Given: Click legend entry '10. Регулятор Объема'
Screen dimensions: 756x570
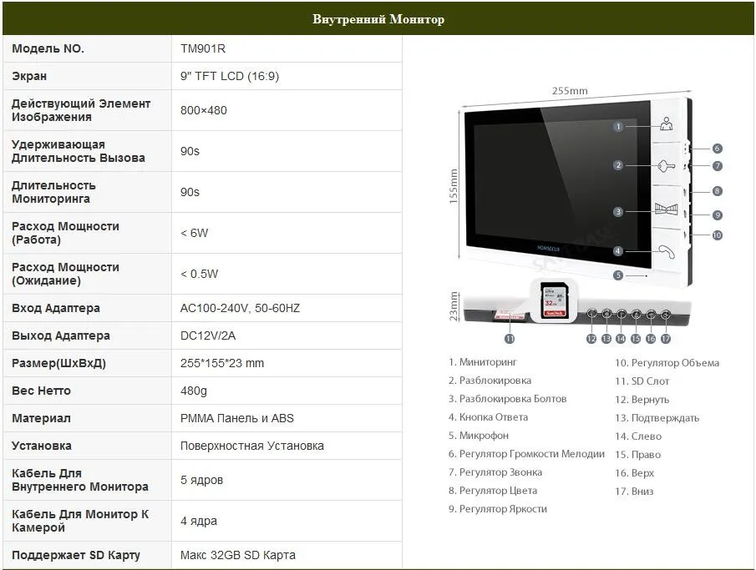Looking at the screenshot, I should coord(667,363).
